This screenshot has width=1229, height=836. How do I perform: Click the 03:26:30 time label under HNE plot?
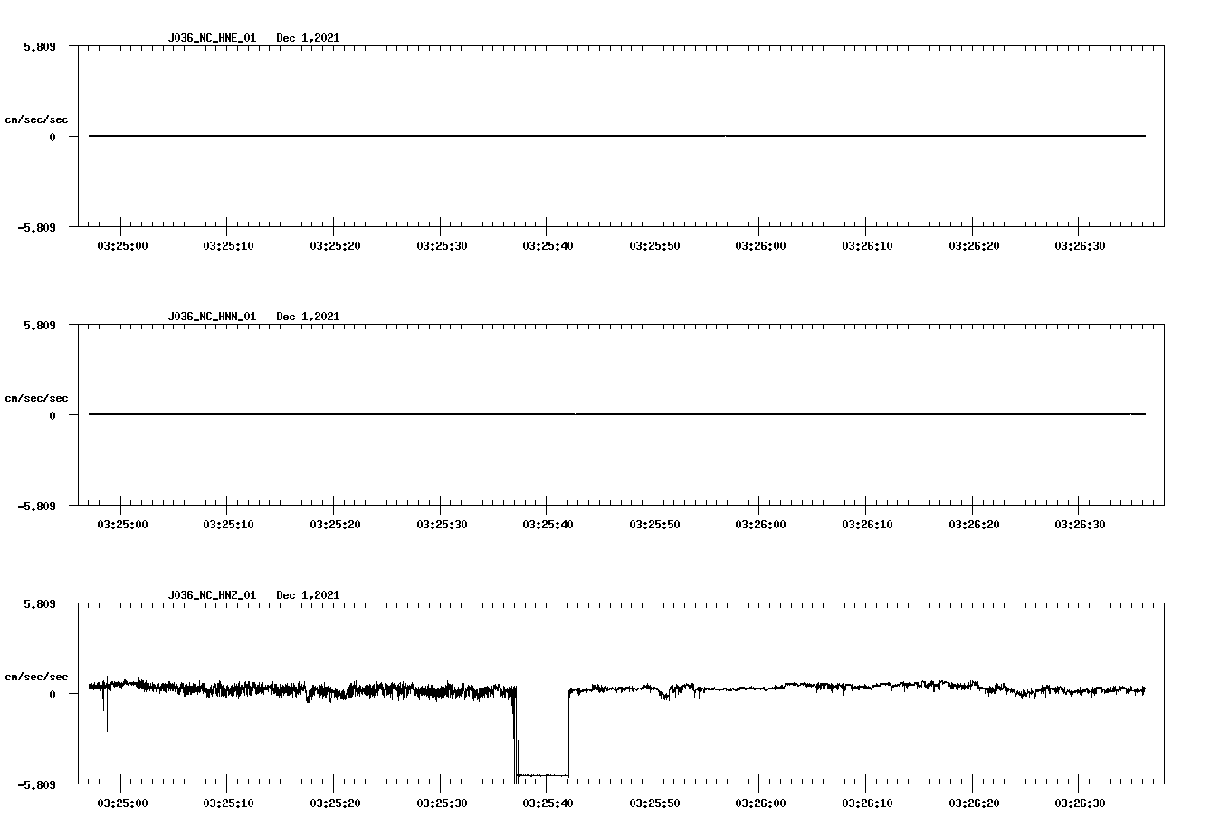1080,245
